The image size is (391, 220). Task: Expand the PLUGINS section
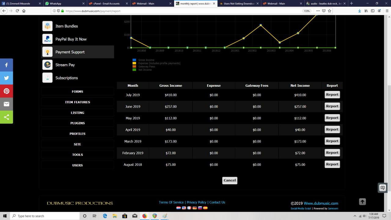[77, 123]
